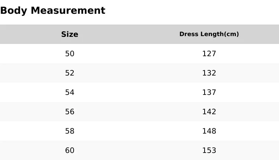The width and height of the screenshot is (279, 160).
Task: Click the word Body in the heading
Action: point(14,11)
